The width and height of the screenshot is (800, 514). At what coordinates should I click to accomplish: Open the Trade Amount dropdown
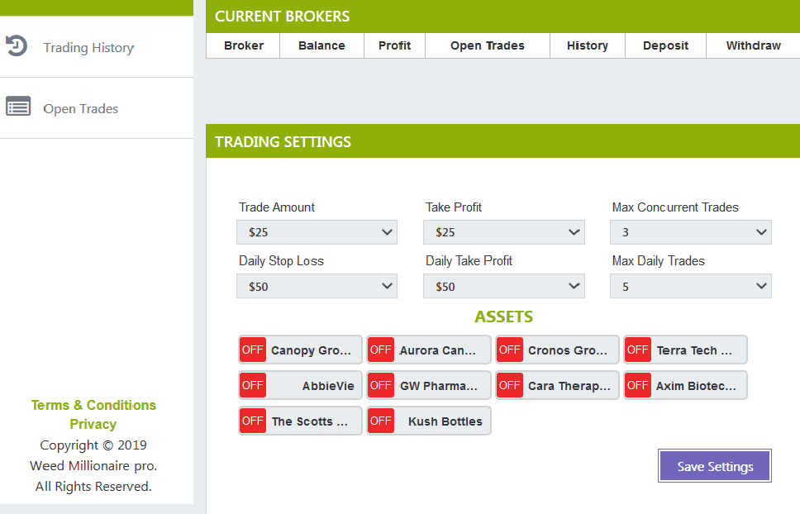[317, 232]
